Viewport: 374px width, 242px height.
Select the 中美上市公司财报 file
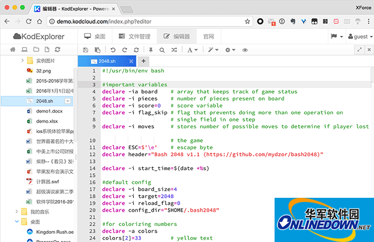[x=55, y=151]
